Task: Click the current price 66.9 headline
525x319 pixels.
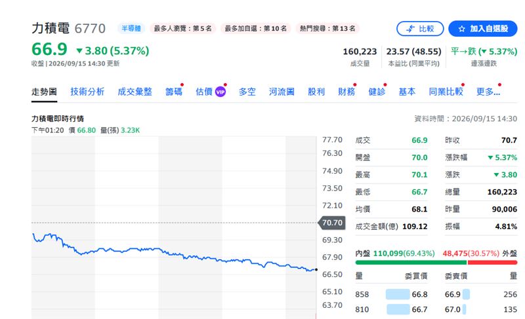Action: (49, 49)
